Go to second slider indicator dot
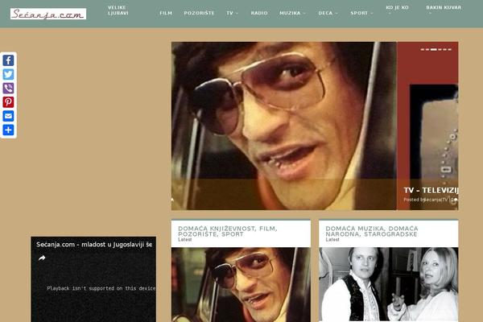Viewport: 483px width, 322px height. (427, 49)
